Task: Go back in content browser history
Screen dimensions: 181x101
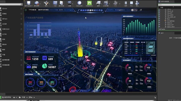Action: (14, 98)
